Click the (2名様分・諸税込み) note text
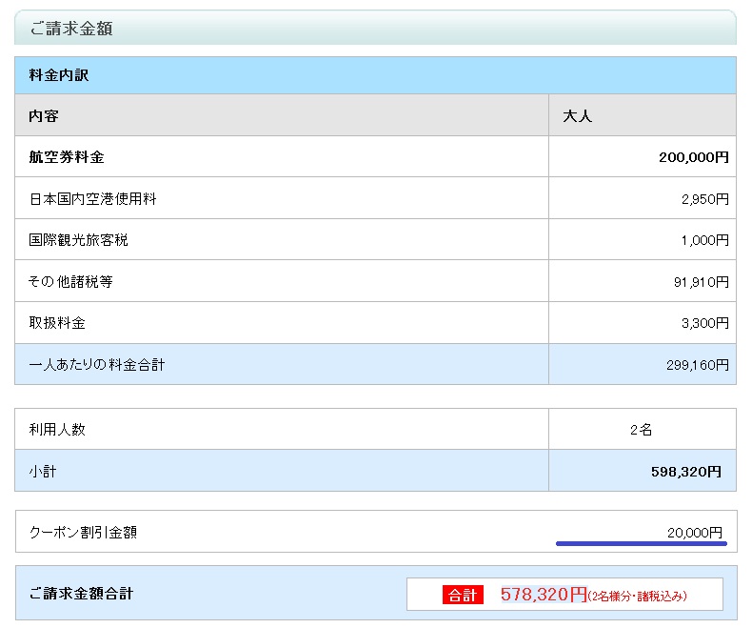This screenshot has height=628, width=752. click(x=637, y=597)
